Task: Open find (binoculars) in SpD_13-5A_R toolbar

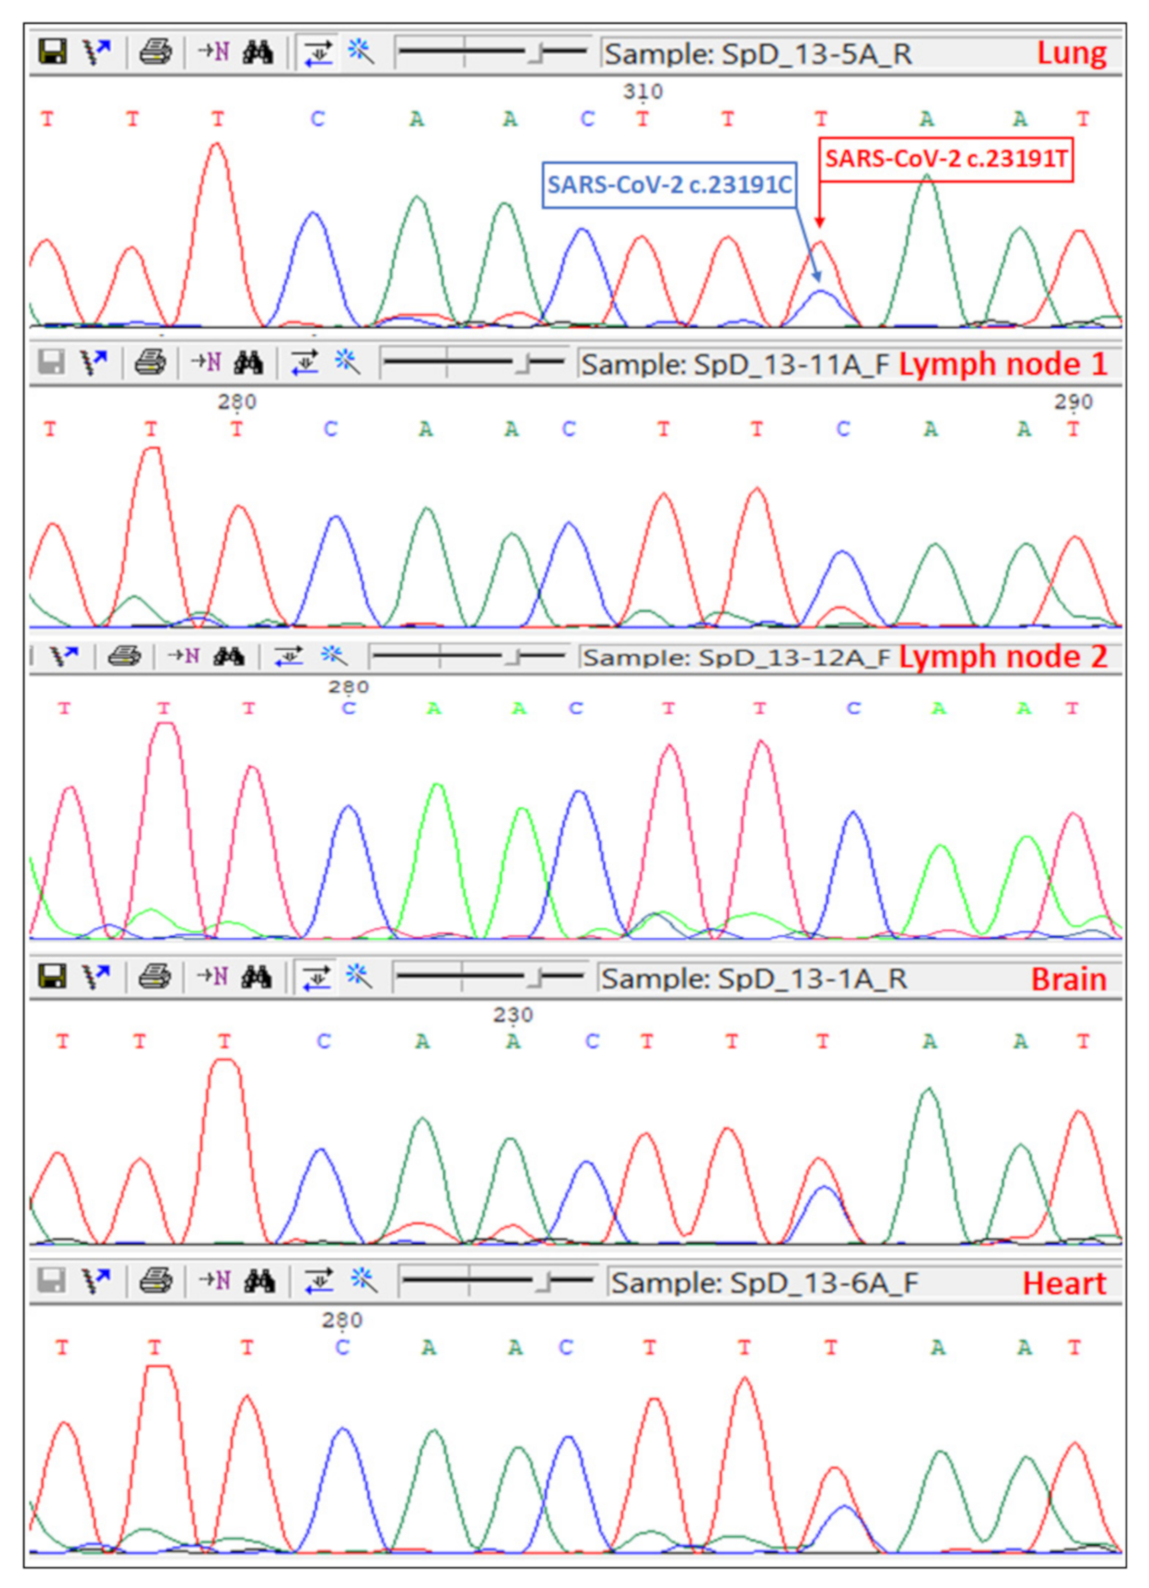Action: (x=258, y=52)
